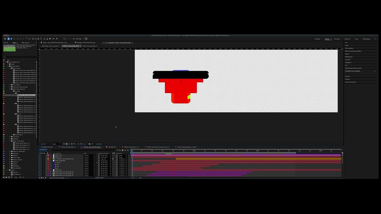The height and width of the screenshot is (214, 381).
Task: Select the Hand tool in toolbar
Action: coord(11,39)
